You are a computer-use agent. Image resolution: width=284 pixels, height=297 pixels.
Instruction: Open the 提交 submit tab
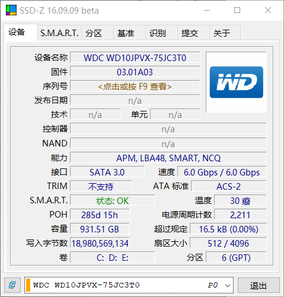coord(193,33)
